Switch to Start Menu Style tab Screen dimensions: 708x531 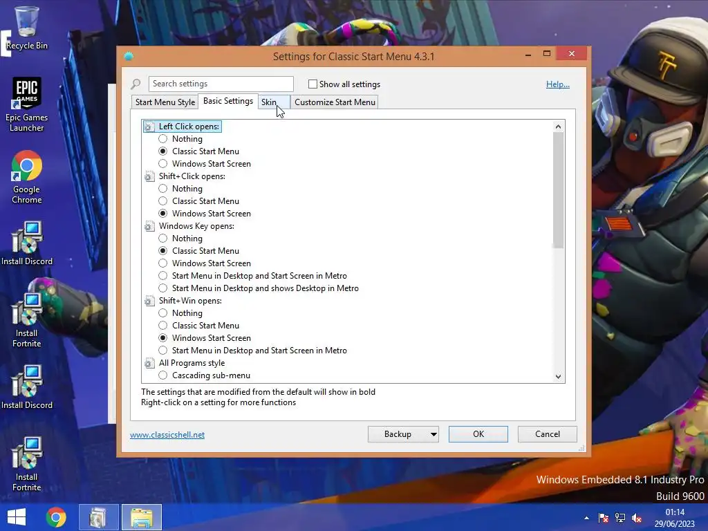[165, 102]
